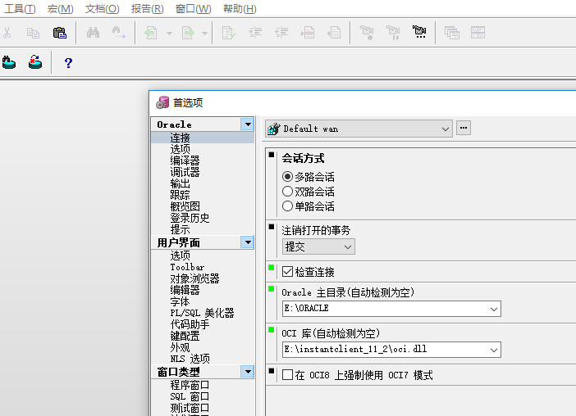Click the green indicator beside 检查连接
Viewport: 576px width, 416px height.
coord(272,268)
